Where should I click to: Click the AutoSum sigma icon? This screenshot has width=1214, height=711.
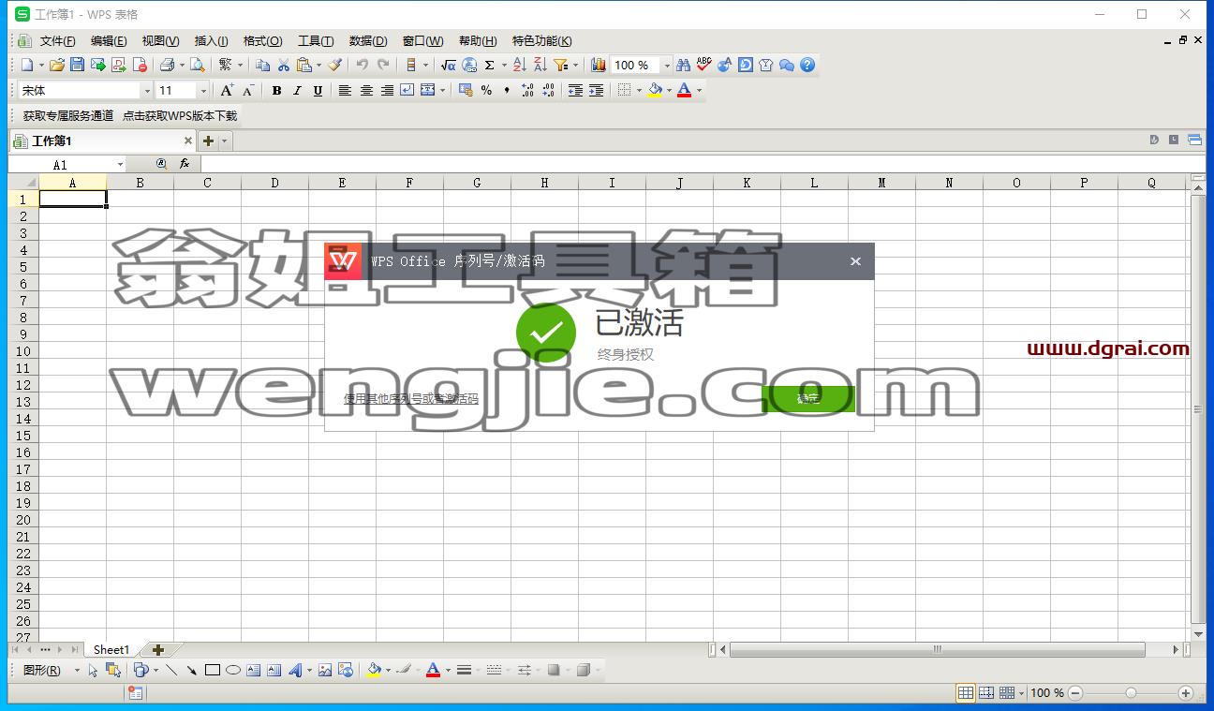point(489,66)
